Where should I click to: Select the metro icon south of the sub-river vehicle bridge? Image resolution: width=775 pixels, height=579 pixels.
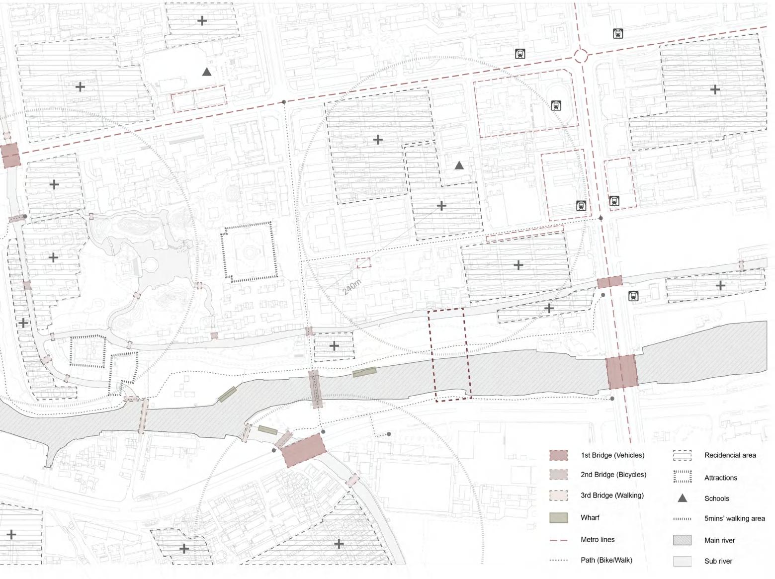[x=633, y=296]
